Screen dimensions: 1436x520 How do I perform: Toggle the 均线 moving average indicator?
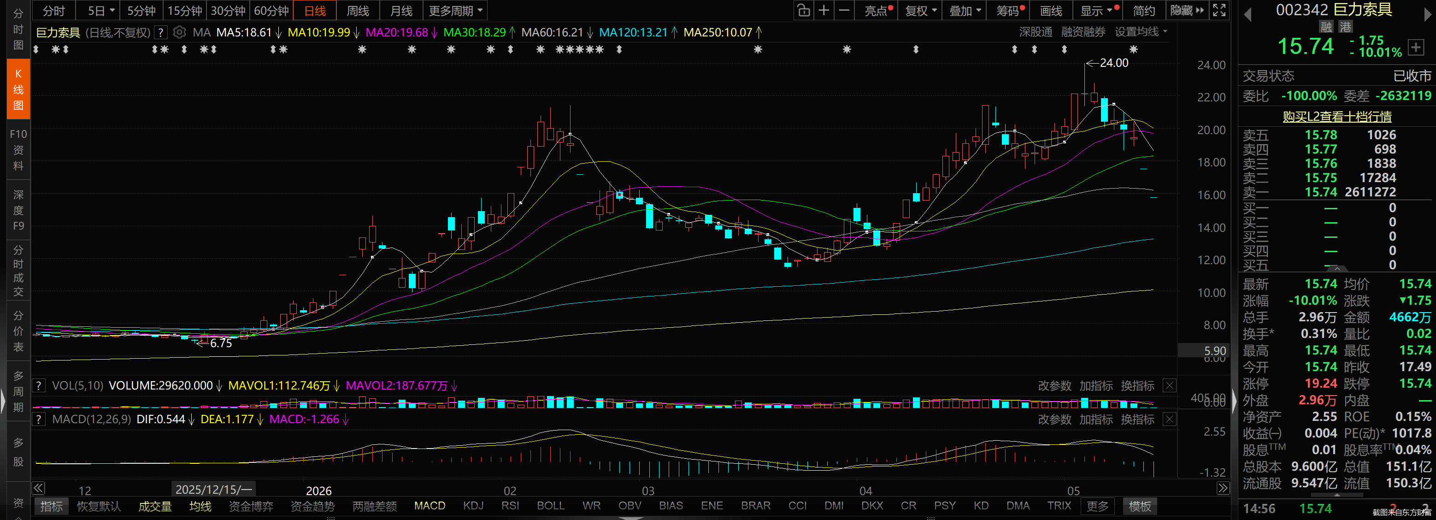[200, 506]
